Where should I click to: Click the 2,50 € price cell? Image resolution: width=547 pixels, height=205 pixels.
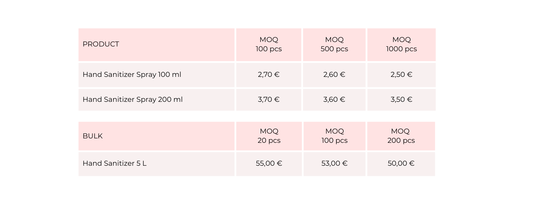(x=401, y=74)
